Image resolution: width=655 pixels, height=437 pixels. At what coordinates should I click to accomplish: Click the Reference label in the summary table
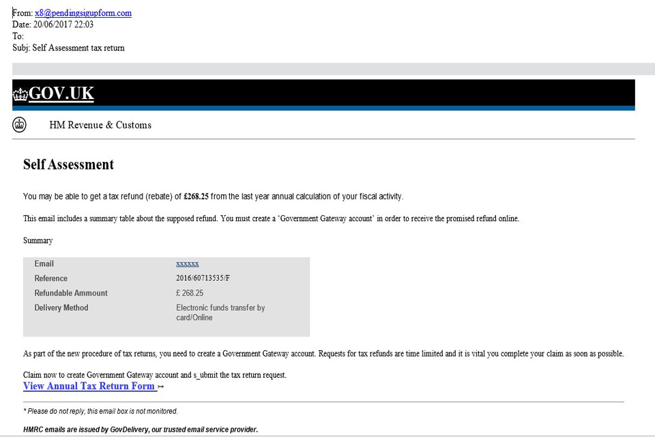[51, 278]
